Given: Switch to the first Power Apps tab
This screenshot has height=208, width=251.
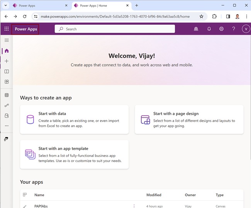Looking at the screenshot, I should 39,6.
